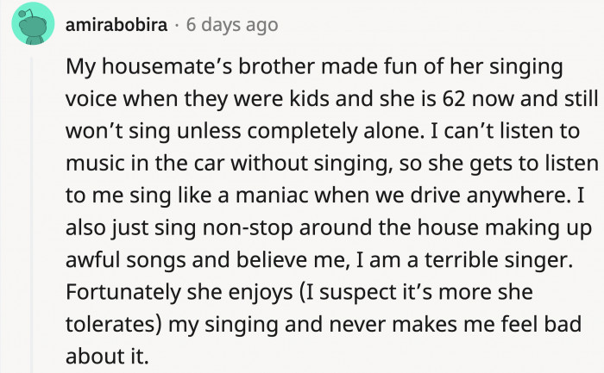This screenshot has width=604, height=373.
Task: Click the word "housemate's" in the comment
Action: click(152, 67)
